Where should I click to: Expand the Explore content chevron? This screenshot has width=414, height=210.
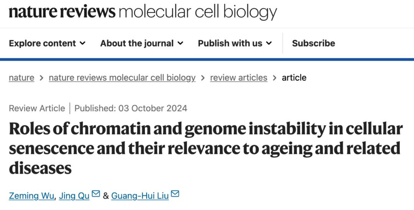[x=82, y=43]
